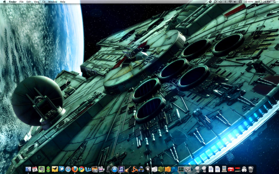Open the blue W Word icon
The image size is (279, 174).
tap(88, 169)
